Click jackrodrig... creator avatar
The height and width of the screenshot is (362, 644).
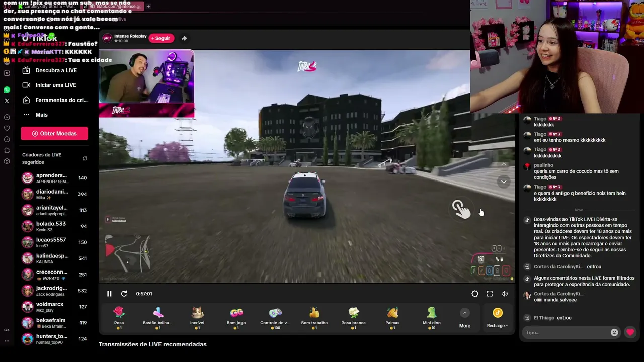[x=28, y=291]
